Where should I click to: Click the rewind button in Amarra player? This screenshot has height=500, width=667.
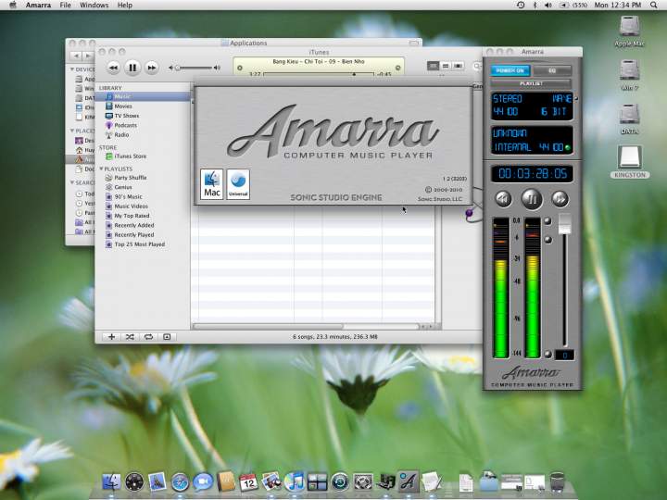(x=503, y=198)
